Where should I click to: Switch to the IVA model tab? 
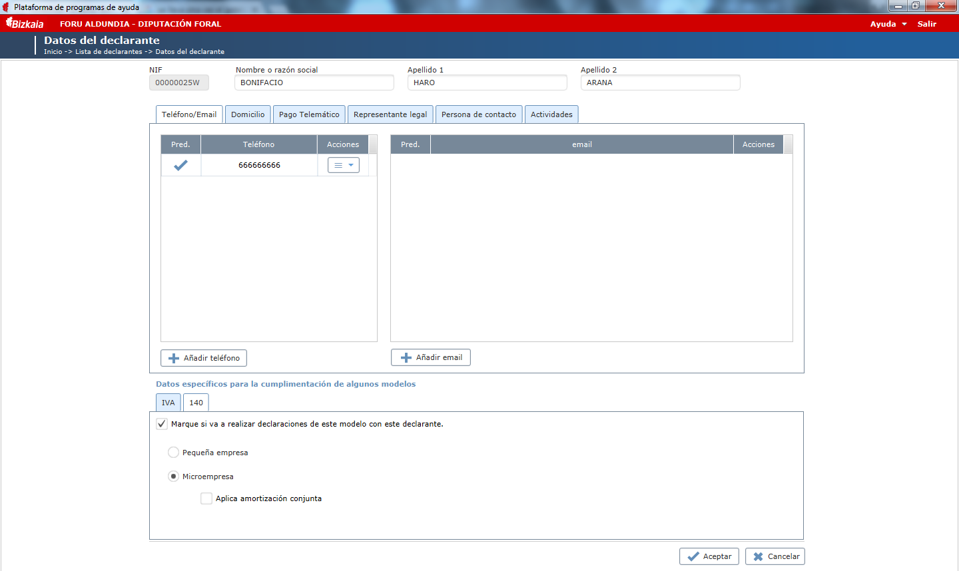click(168, 403)
